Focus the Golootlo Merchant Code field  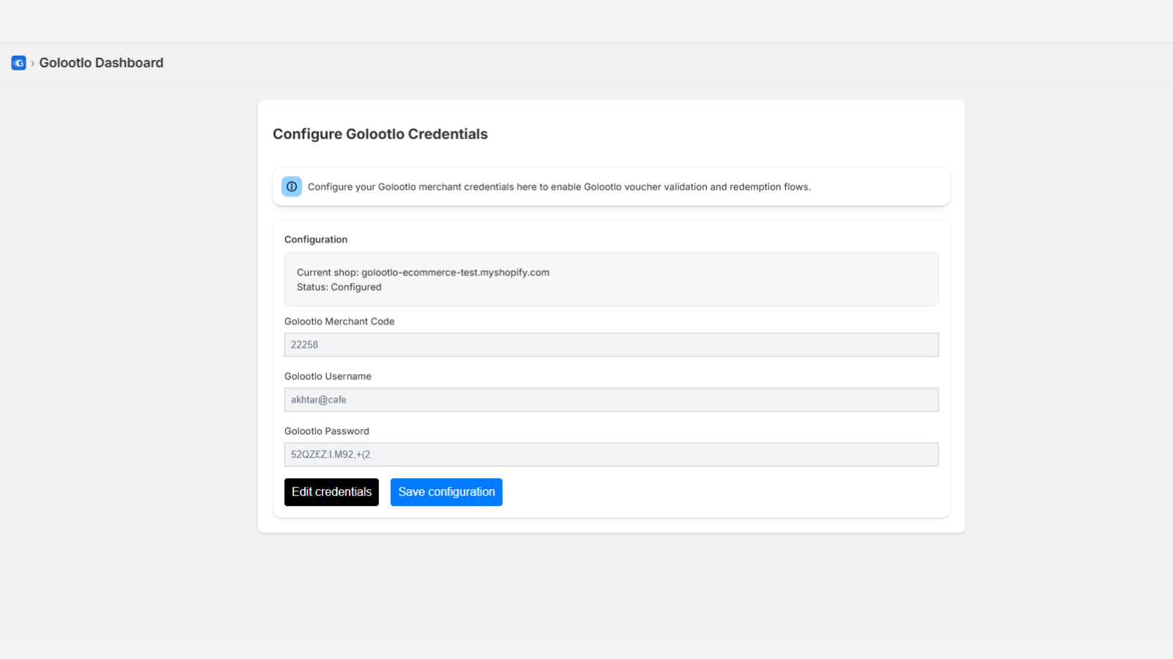point(611,345)
